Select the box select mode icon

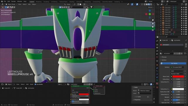(6, 7)
